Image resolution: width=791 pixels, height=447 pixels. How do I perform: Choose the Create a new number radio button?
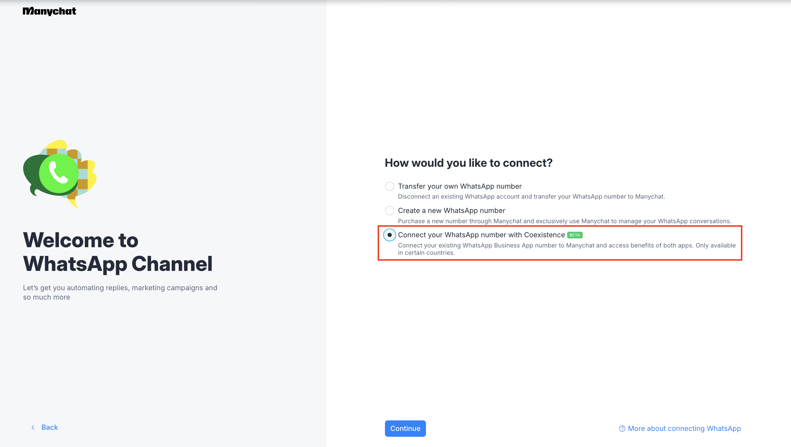390,211
